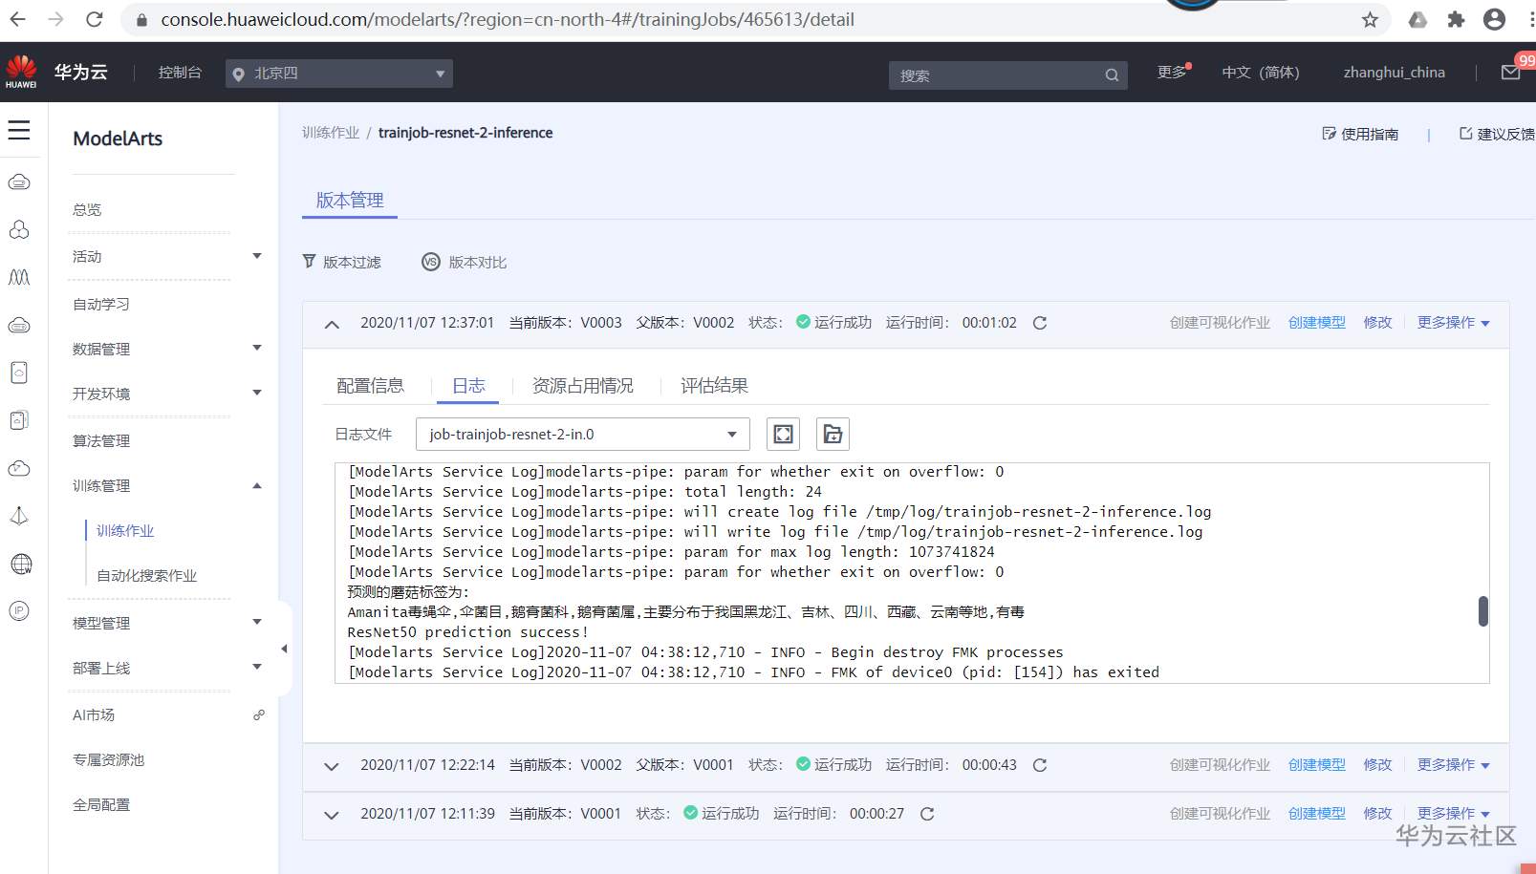The image size is (1536, 874).
Task: Open 全局配置 in the sidebar
Action: (101, 804)
